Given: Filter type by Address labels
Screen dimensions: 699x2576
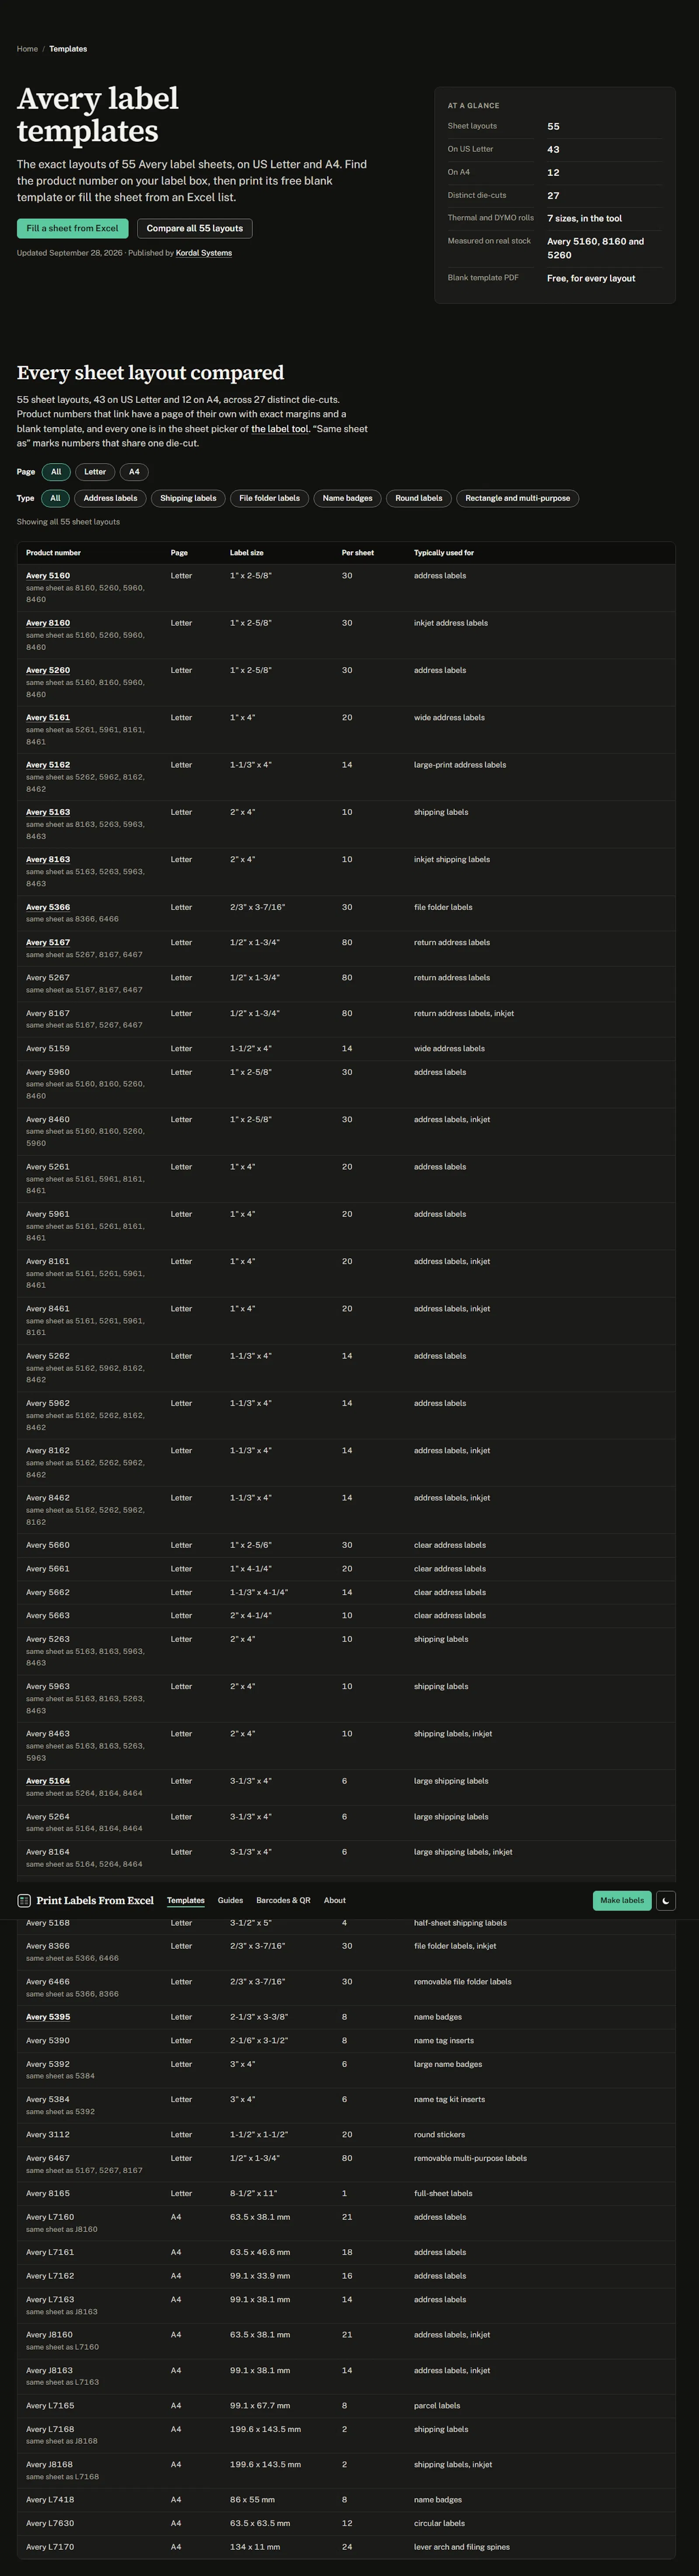Looking at the screenshot, I should (111, 498).
